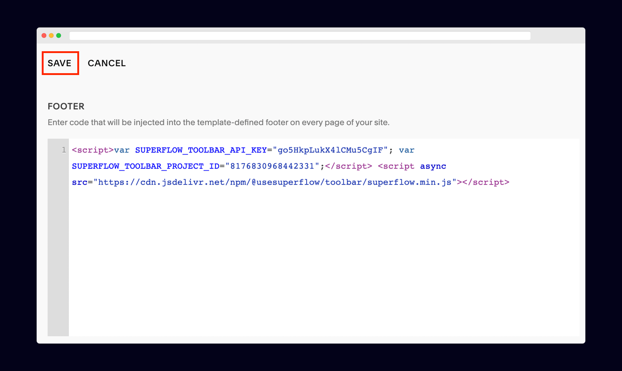
Task: Click the 'async' attribute in the code
Action: click(x=433, y=166)
